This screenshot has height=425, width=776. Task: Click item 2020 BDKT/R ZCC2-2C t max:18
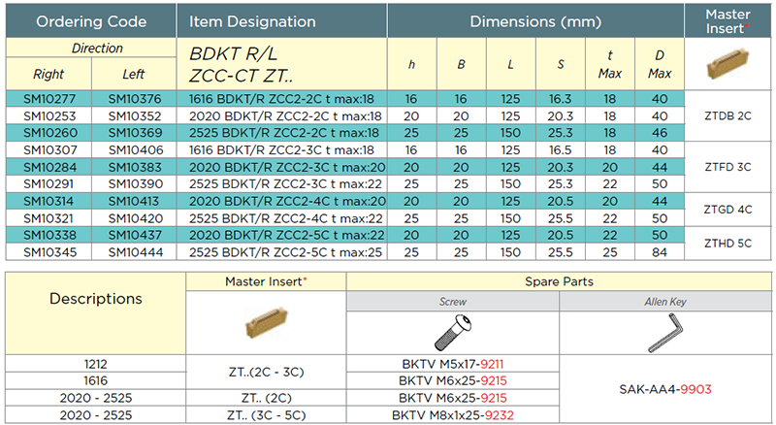pos(285,115)
